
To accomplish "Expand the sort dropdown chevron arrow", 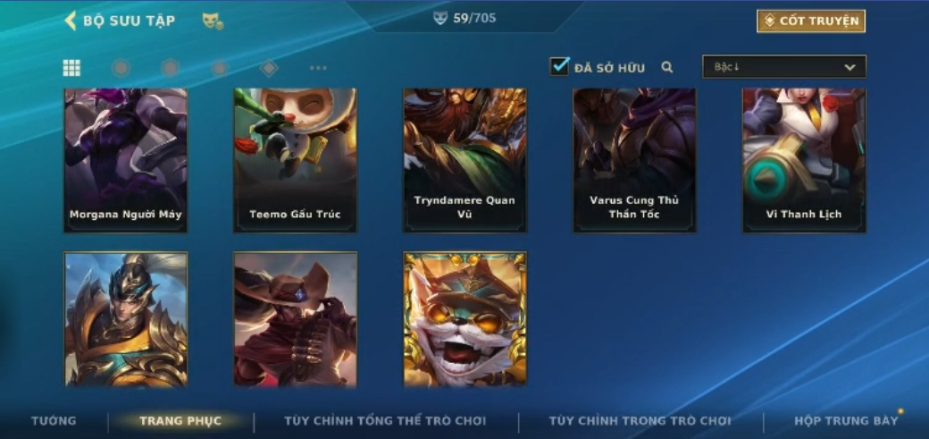I will pyautogui.click(x=849, y=67).
